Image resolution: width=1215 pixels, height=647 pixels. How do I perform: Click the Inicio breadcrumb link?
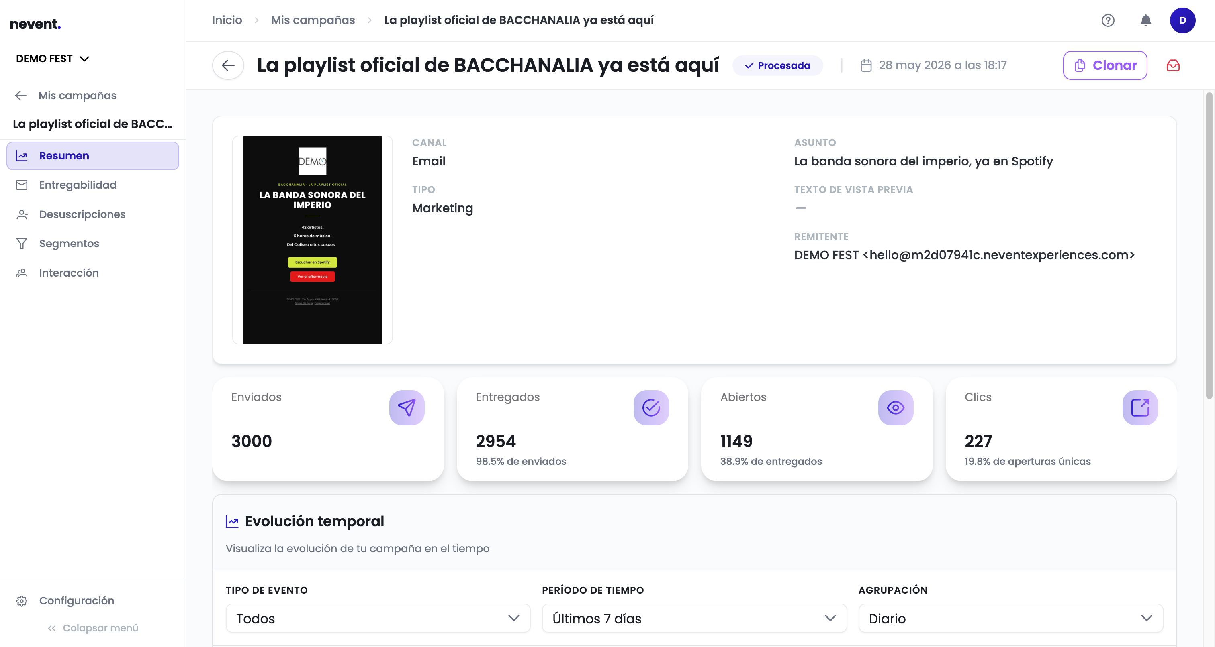[x=227, y=20]
